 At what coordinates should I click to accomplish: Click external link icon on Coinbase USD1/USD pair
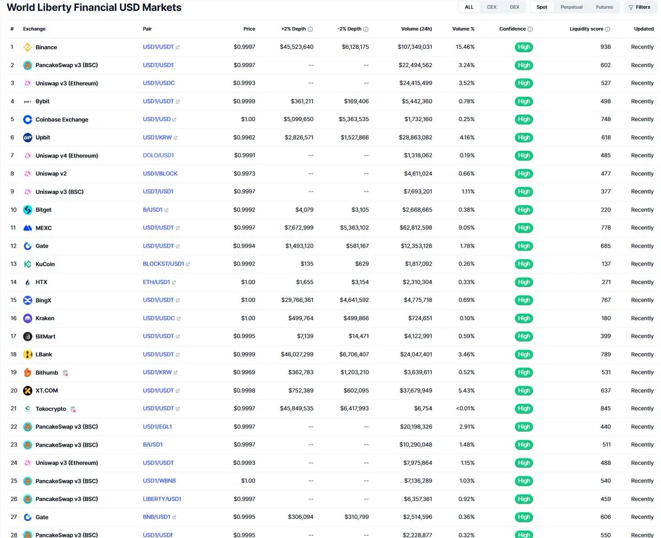(x=175, y=119)
